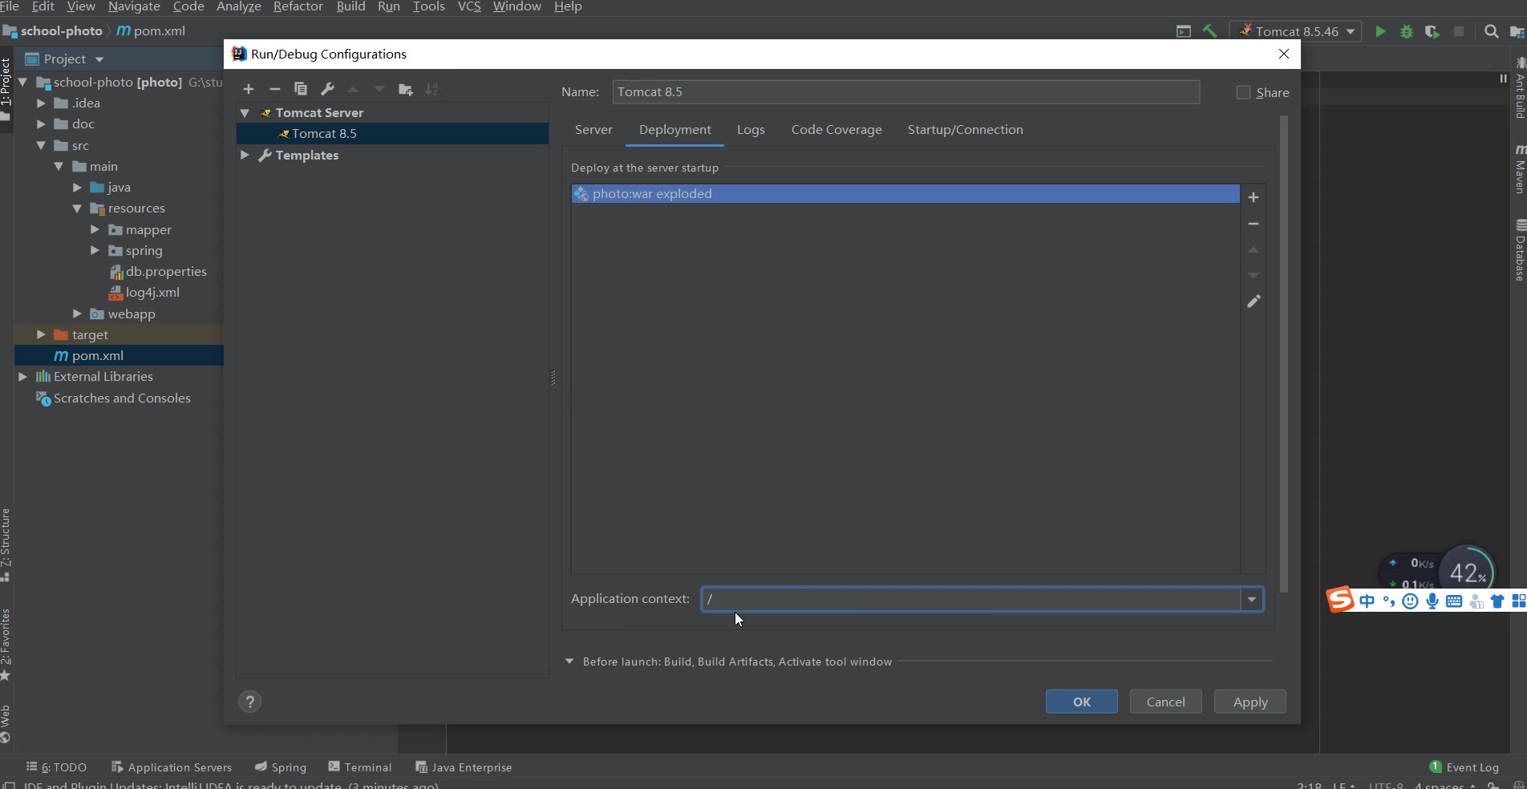Open Search Everywhere magnifier icon
Image resolution: width=1527 pixels, height=789 pixels.
pyautogui.click(x=1491, y=31)
